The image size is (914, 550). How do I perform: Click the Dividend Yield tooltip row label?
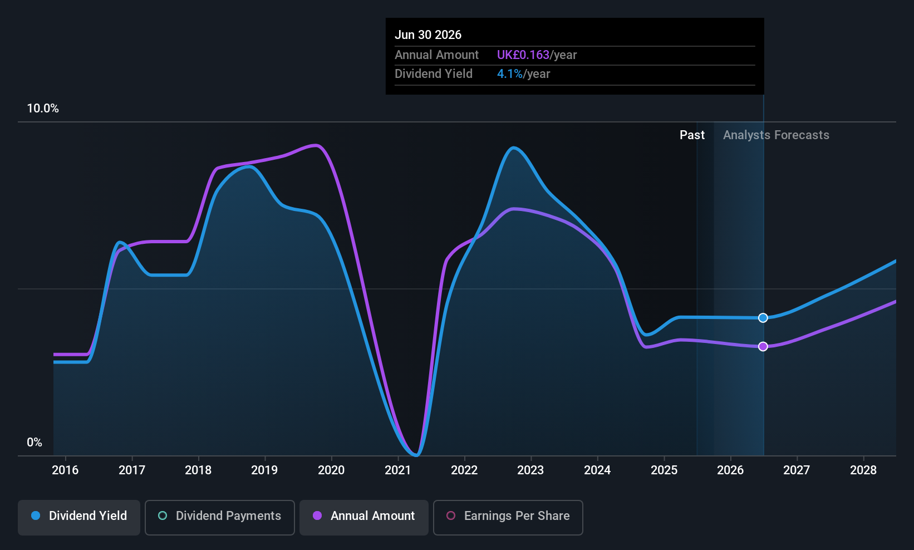434,74
